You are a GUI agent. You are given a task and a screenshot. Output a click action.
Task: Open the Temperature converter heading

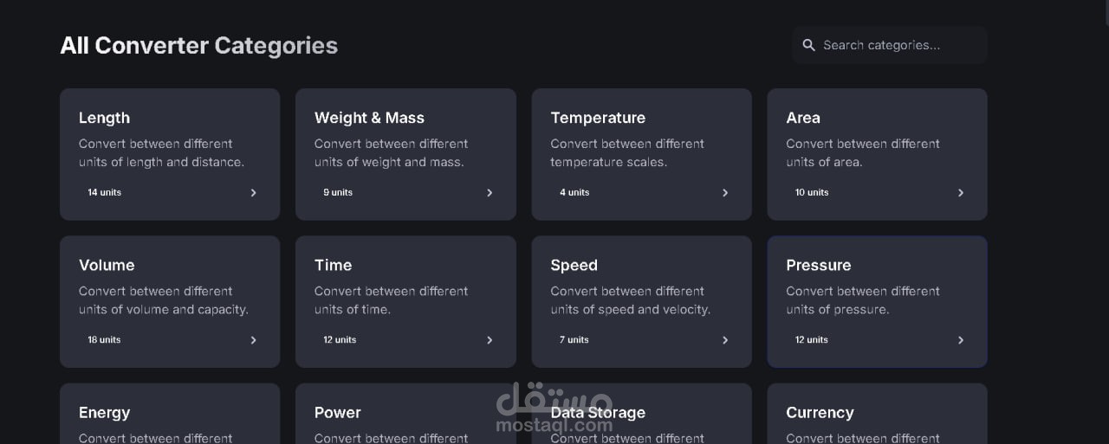click(x=598, y=118)
